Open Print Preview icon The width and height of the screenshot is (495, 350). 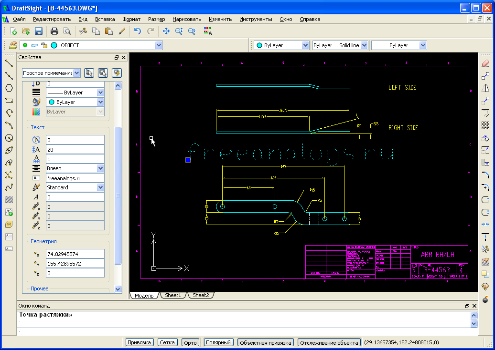[67, 31]
